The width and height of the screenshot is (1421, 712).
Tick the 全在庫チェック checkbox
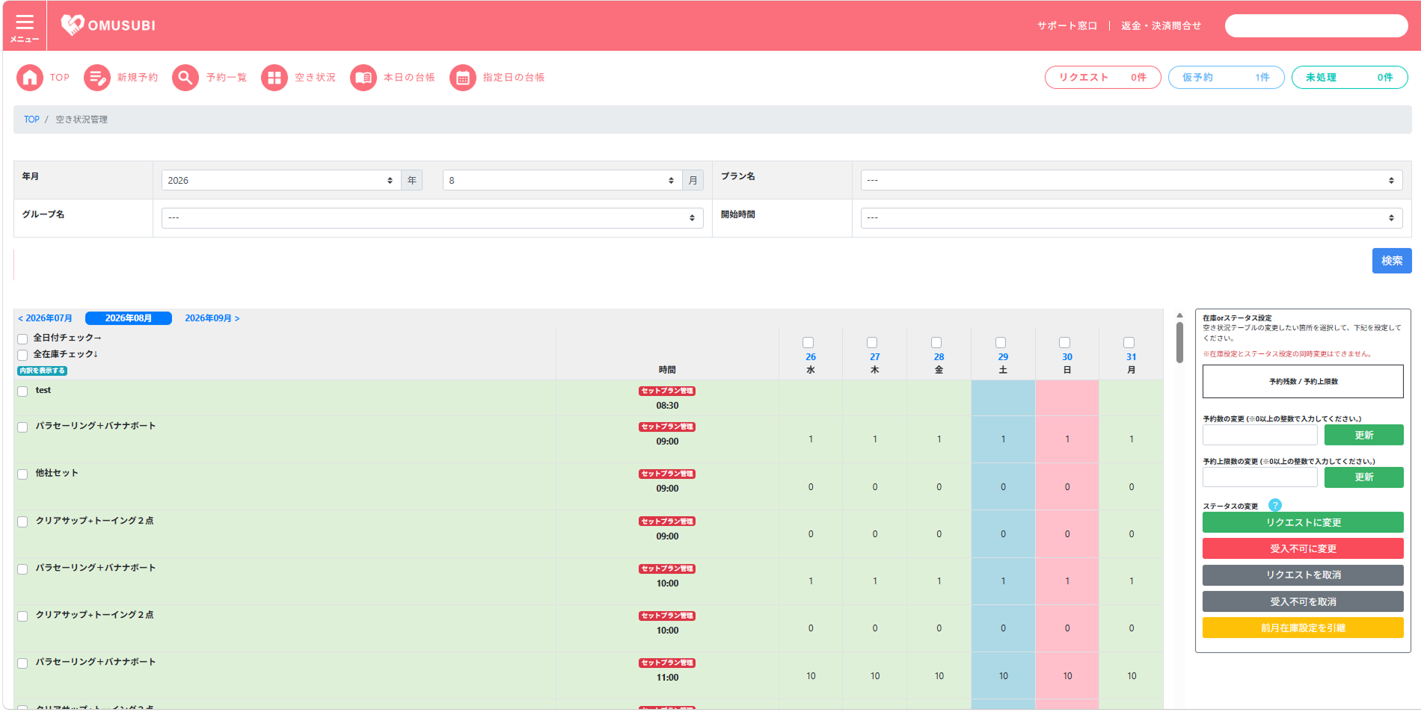tap(22, 355)
